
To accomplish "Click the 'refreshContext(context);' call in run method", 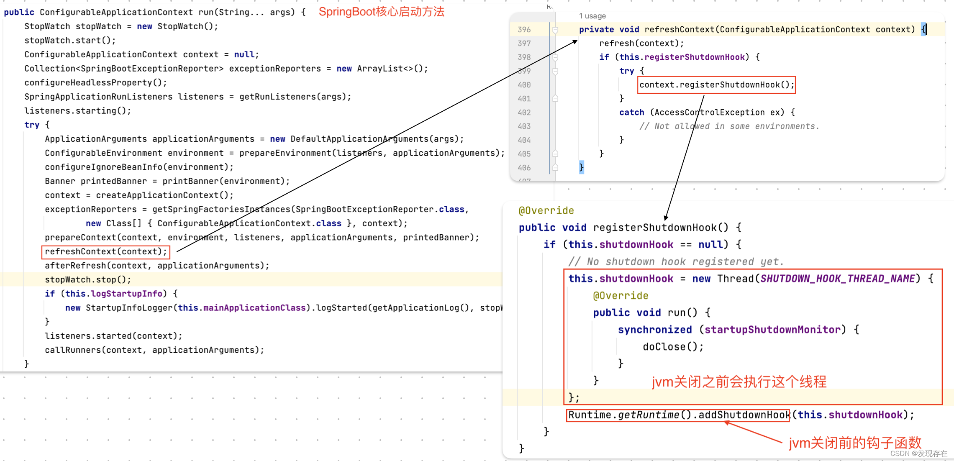I will 106,252.
